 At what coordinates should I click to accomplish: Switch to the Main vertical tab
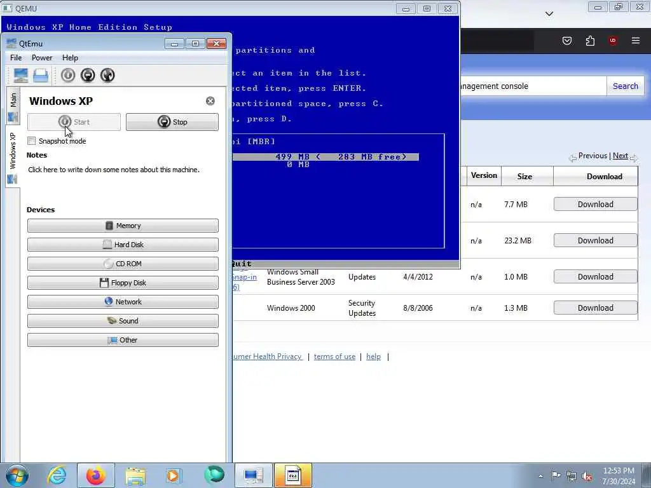point(13,106)
